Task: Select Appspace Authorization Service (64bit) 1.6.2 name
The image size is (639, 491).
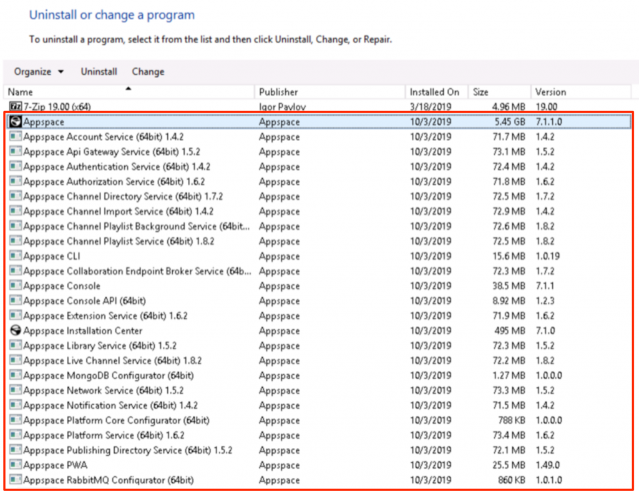Action: [114, 182]
